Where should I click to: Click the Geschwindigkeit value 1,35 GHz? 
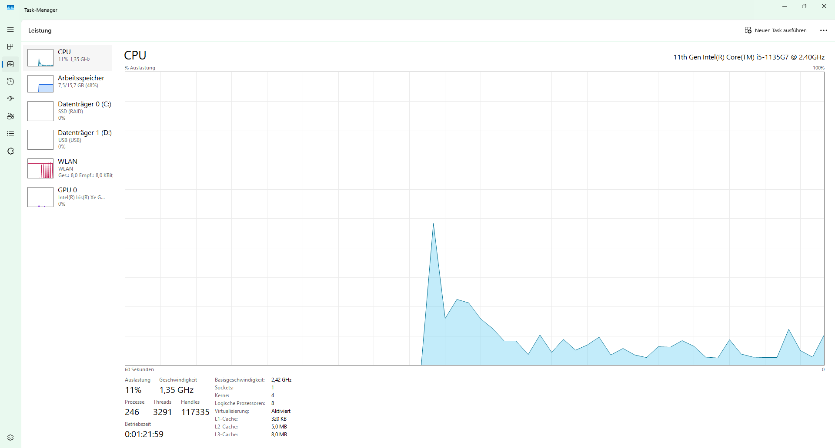[x=177, y=390]
